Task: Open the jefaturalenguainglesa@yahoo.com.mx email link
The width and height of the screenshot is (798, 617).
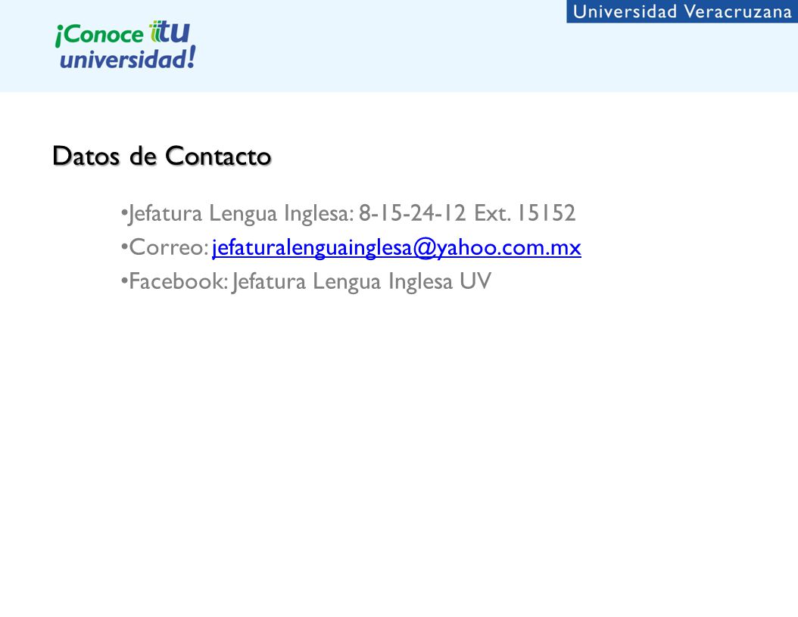Action: 397,248
